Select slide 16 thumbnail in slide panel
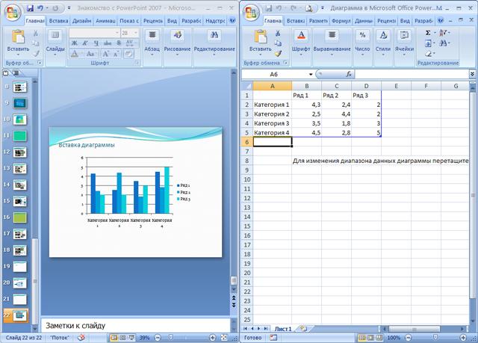Screen dimensions: 478x343 tap(19, 217)
